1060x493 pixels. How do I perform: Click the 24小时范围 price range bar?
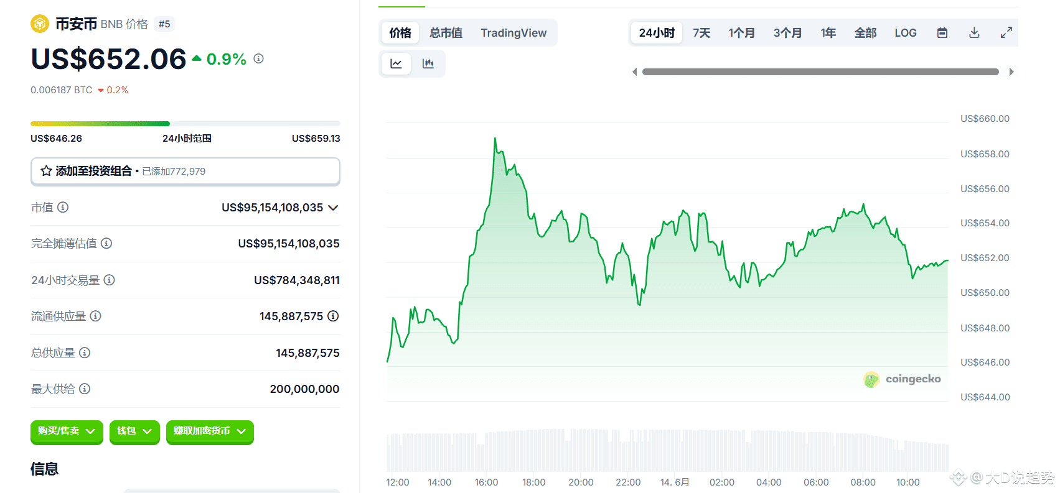[x=185, y=124]
